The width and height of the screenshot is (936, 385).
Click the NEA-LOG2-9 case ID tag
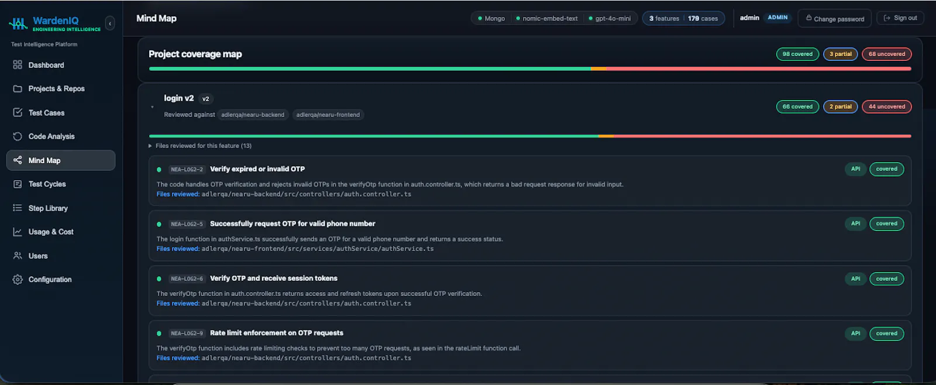(x=187, y=334)
